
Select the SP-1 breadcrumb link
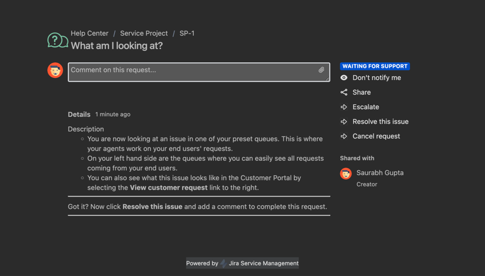[187, 33]
